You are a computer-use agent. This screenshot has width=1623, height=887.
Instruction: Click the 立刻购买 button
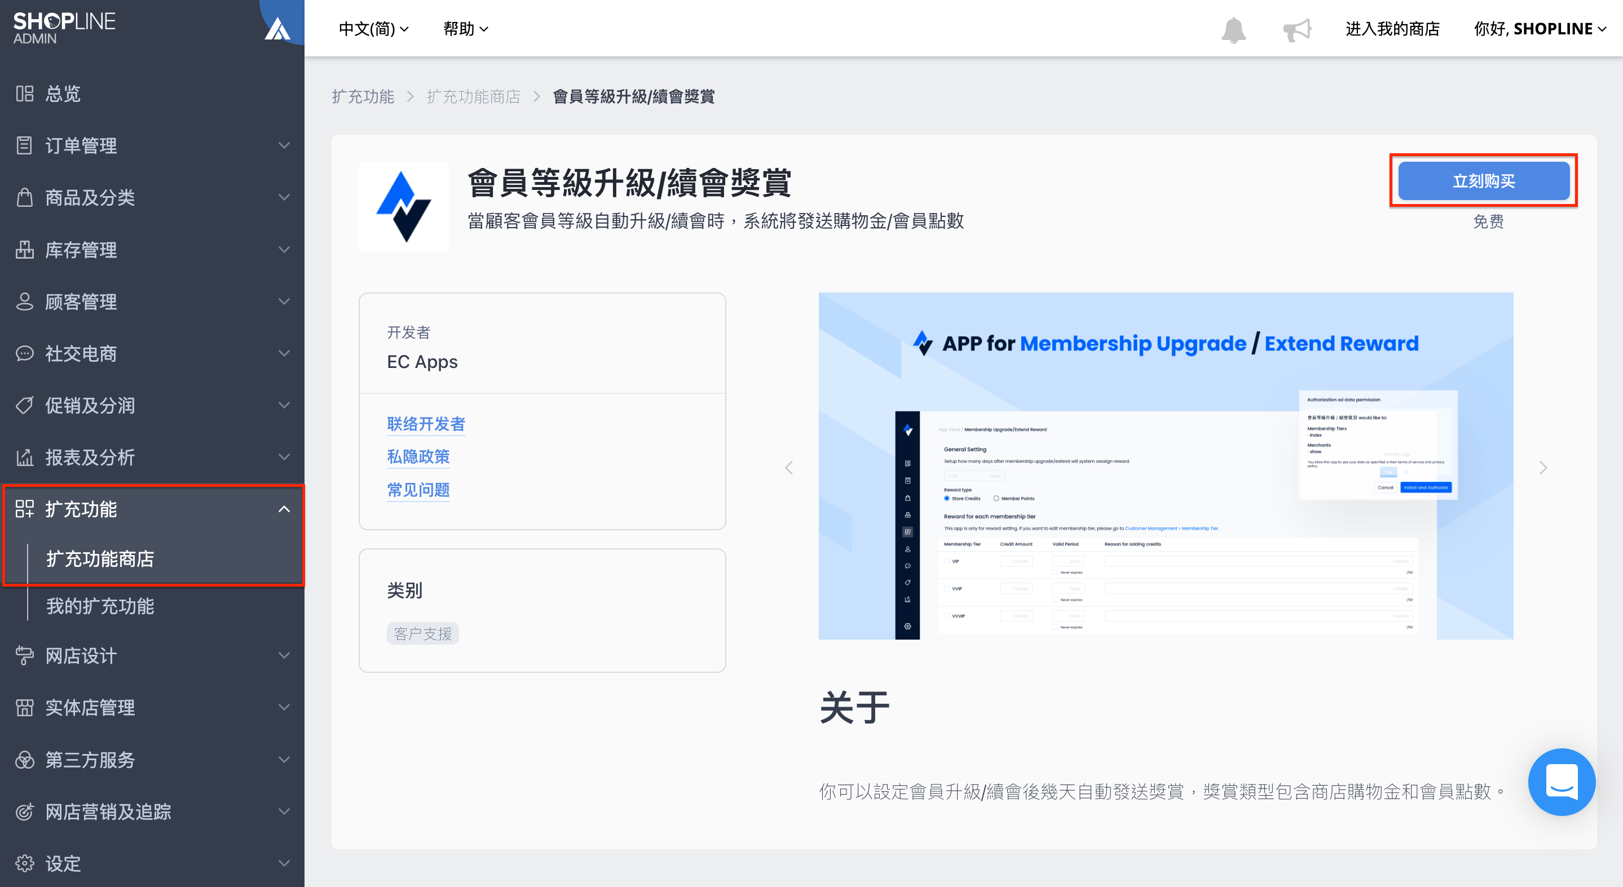coord(1483,181)
